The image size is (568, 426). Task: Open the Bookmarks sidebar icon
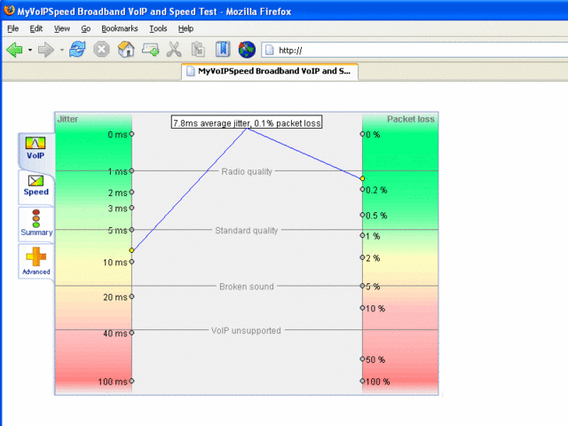(223, 50)
